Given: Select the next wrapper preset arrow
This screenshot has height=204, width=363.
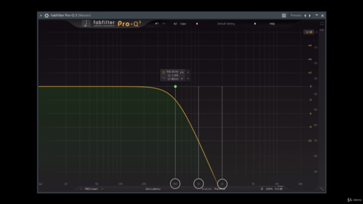Looking at the screenshot, I should pos(310,15).
